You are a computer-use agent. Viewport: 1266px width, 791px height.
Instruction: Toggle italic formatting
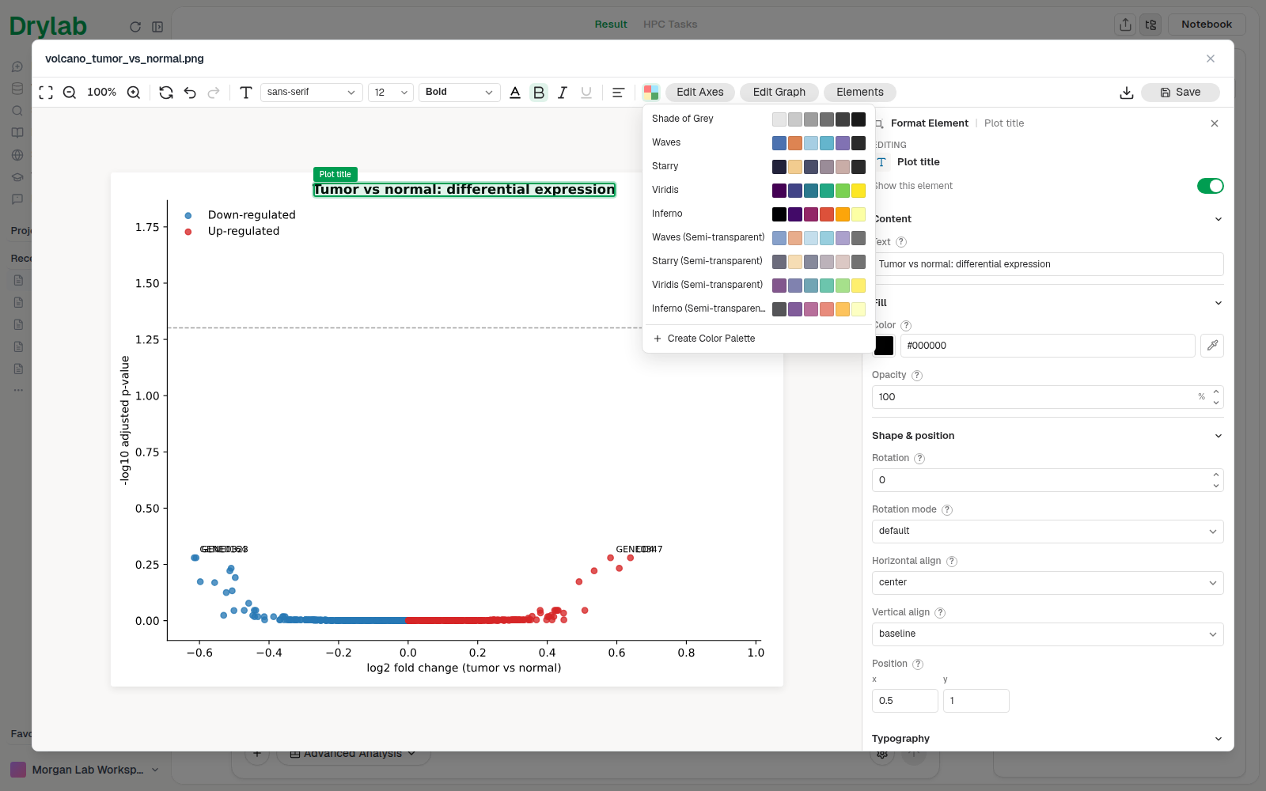pos(563,93)
